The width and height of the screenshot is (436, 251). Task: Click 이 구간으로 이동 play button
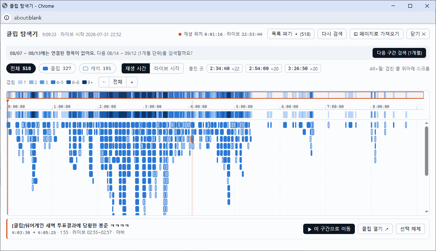tap(329, 229)
